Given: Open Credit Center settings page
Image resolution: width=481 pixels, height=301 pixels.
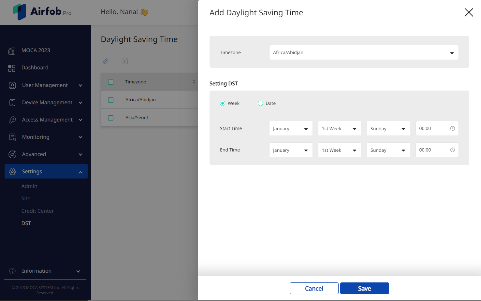Looking at the screenshot, I should point(37,211).
